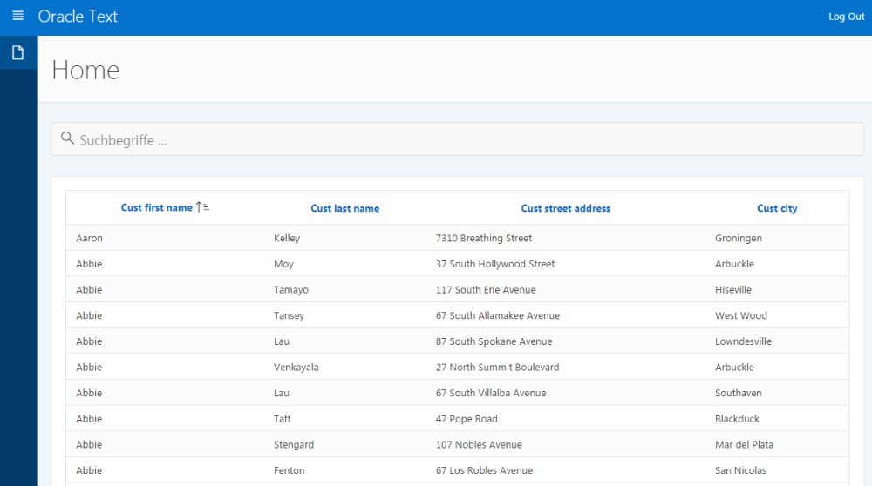Select city Hiseville
The height and width of the screenshot is (486, 872).
(733, 289)
